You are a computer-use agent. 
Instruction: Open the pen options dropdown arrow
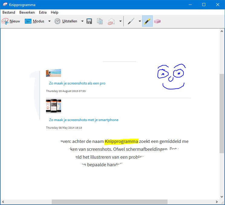click(140, 21)
